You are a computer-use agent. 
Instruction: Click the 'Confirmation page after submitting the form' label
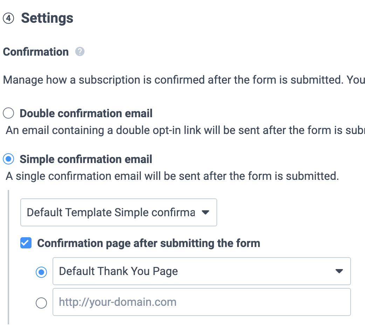coord(149,244)
